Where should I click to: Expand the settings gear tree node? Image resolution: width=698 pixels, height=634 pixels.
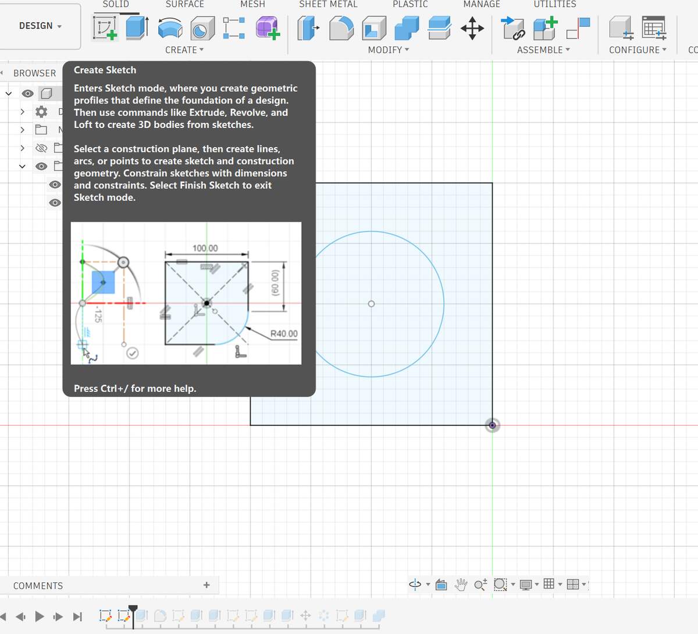click(x=22, y=112)
